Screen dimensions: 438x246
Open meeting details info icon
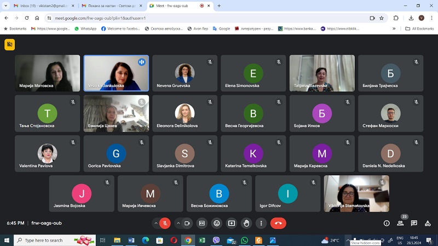tap(387, 223)
